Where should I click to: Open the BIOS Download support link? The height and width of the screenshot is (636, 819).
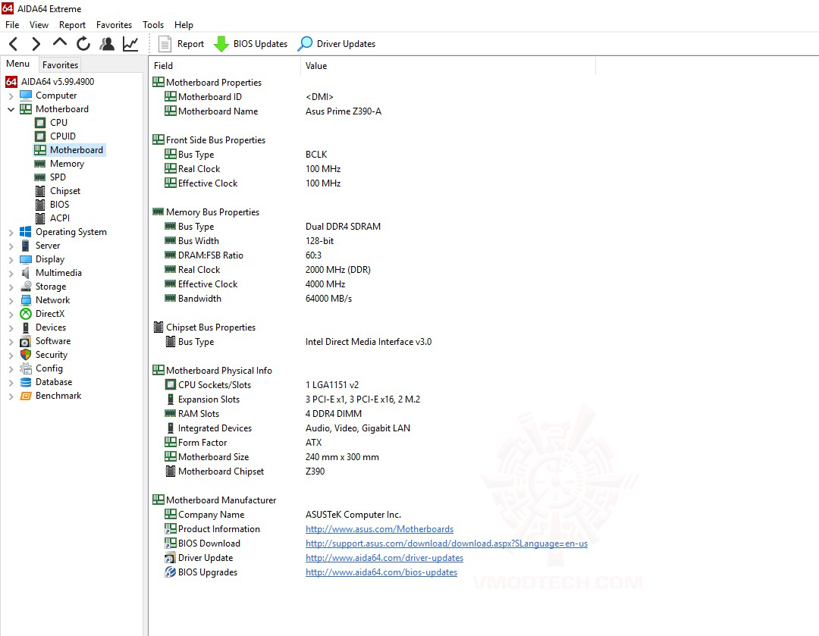pos(446,543)
